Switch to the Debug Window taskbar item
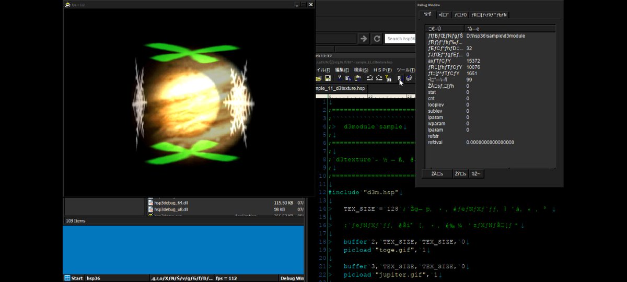627x282 pixels. tap(292, 278)
